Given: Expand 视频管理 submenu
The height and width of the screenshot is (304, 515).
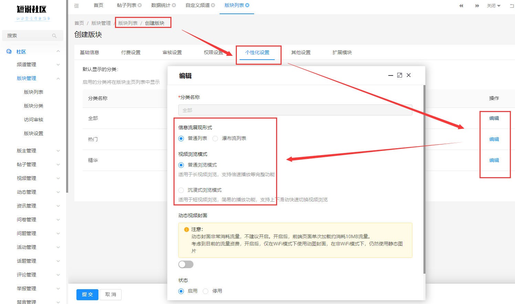Looking at the screenshot, I should tap(58, 178).
